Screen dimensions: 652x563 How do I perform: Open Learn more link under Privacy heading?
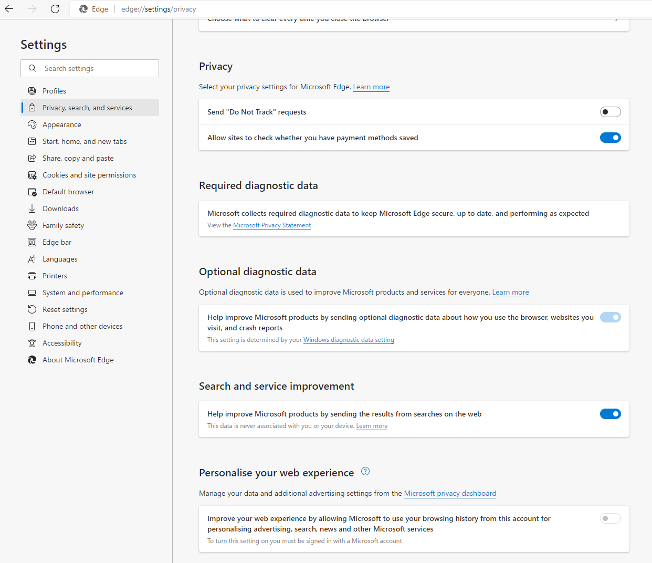(371, 87)
